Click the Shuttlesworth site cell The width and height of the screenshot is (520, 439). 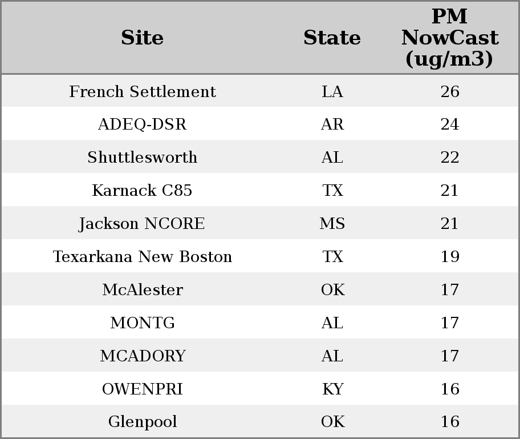(x=143, y=158)
